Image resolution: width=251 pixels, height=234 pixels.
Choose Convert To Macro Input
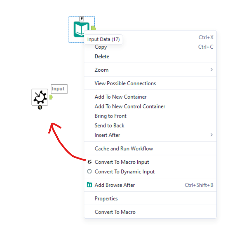pyautogui.click(x=150, y=162)
